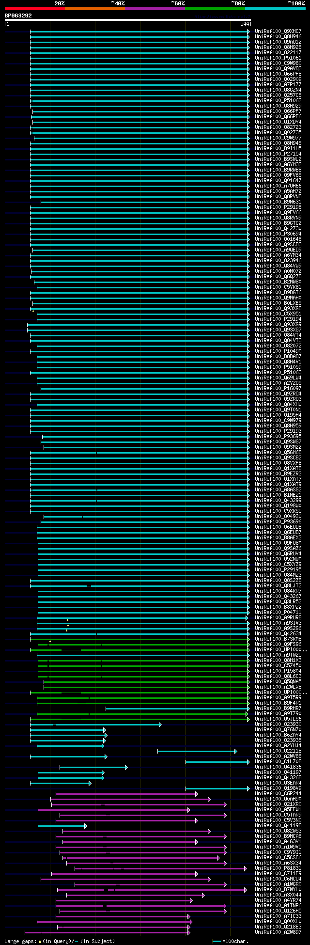
Task: Open hit UniRef100_P27154
Action: [x=278, y=154]
